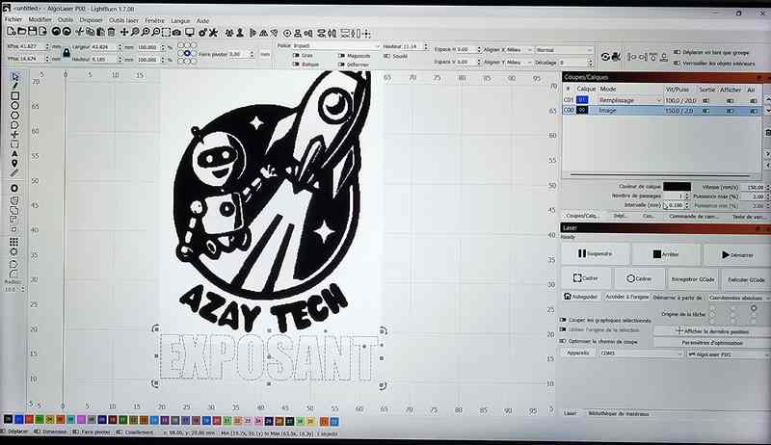Toggle Sortie output for Remplissage layer
771x445 pixels.
pos(706,100)
